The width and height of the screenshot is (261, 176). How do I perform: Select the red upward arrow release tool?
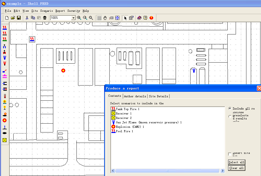(4, 52)
